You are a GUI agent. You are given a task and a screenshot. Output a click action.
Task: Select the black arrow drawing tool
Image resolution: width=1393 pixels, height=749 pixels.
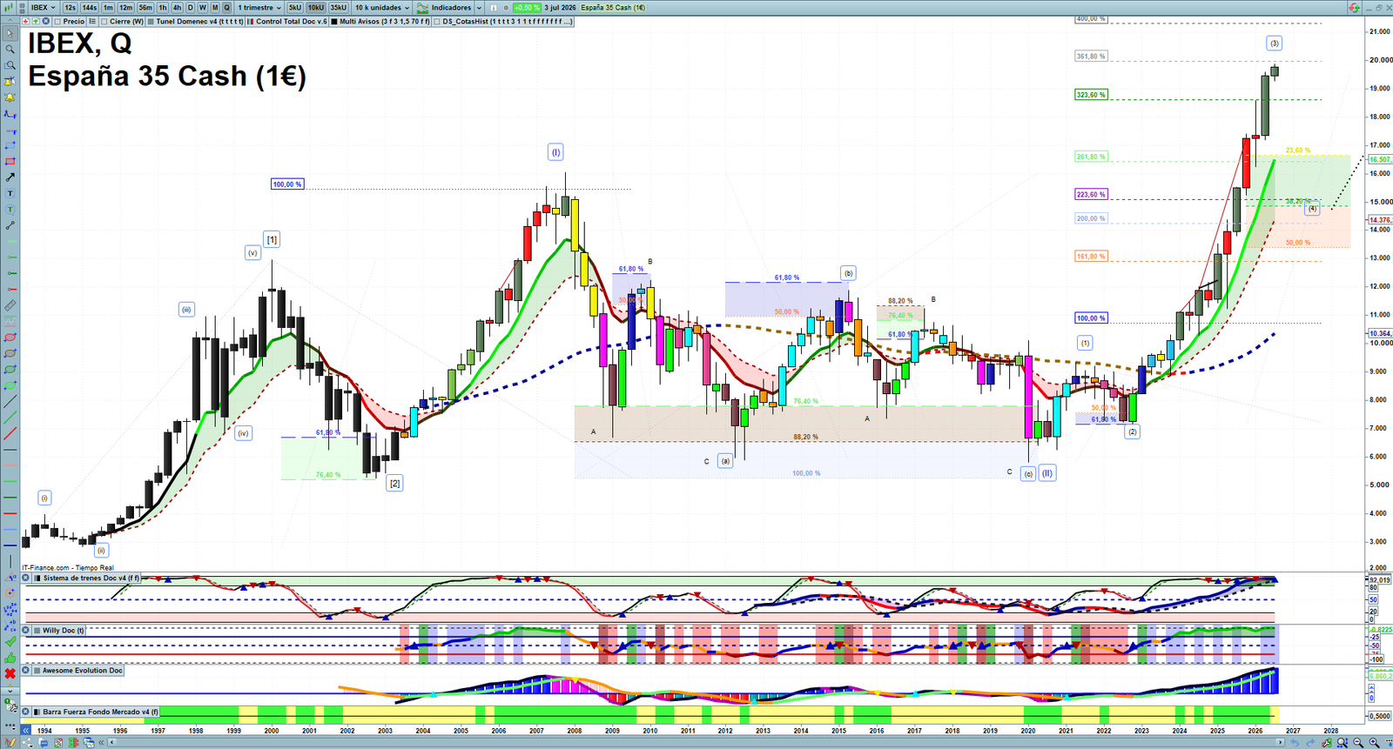(x=10, y=177)
